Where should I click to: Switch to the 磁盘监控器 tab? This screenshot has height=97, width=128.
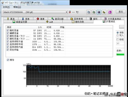point(20,22)
